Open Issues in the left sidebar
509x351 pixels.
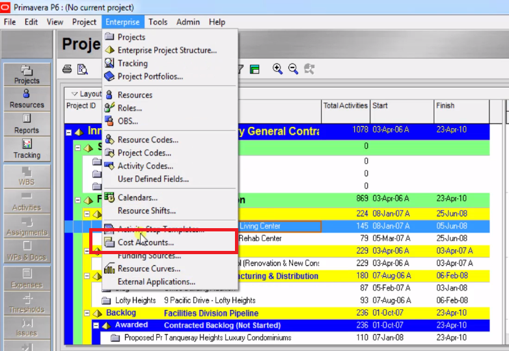coord(27,328)
